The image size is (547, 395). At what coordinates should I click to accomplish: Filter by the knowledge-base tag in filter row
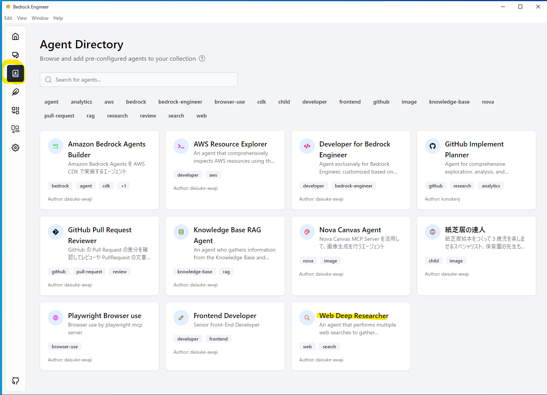click(449, 102)
